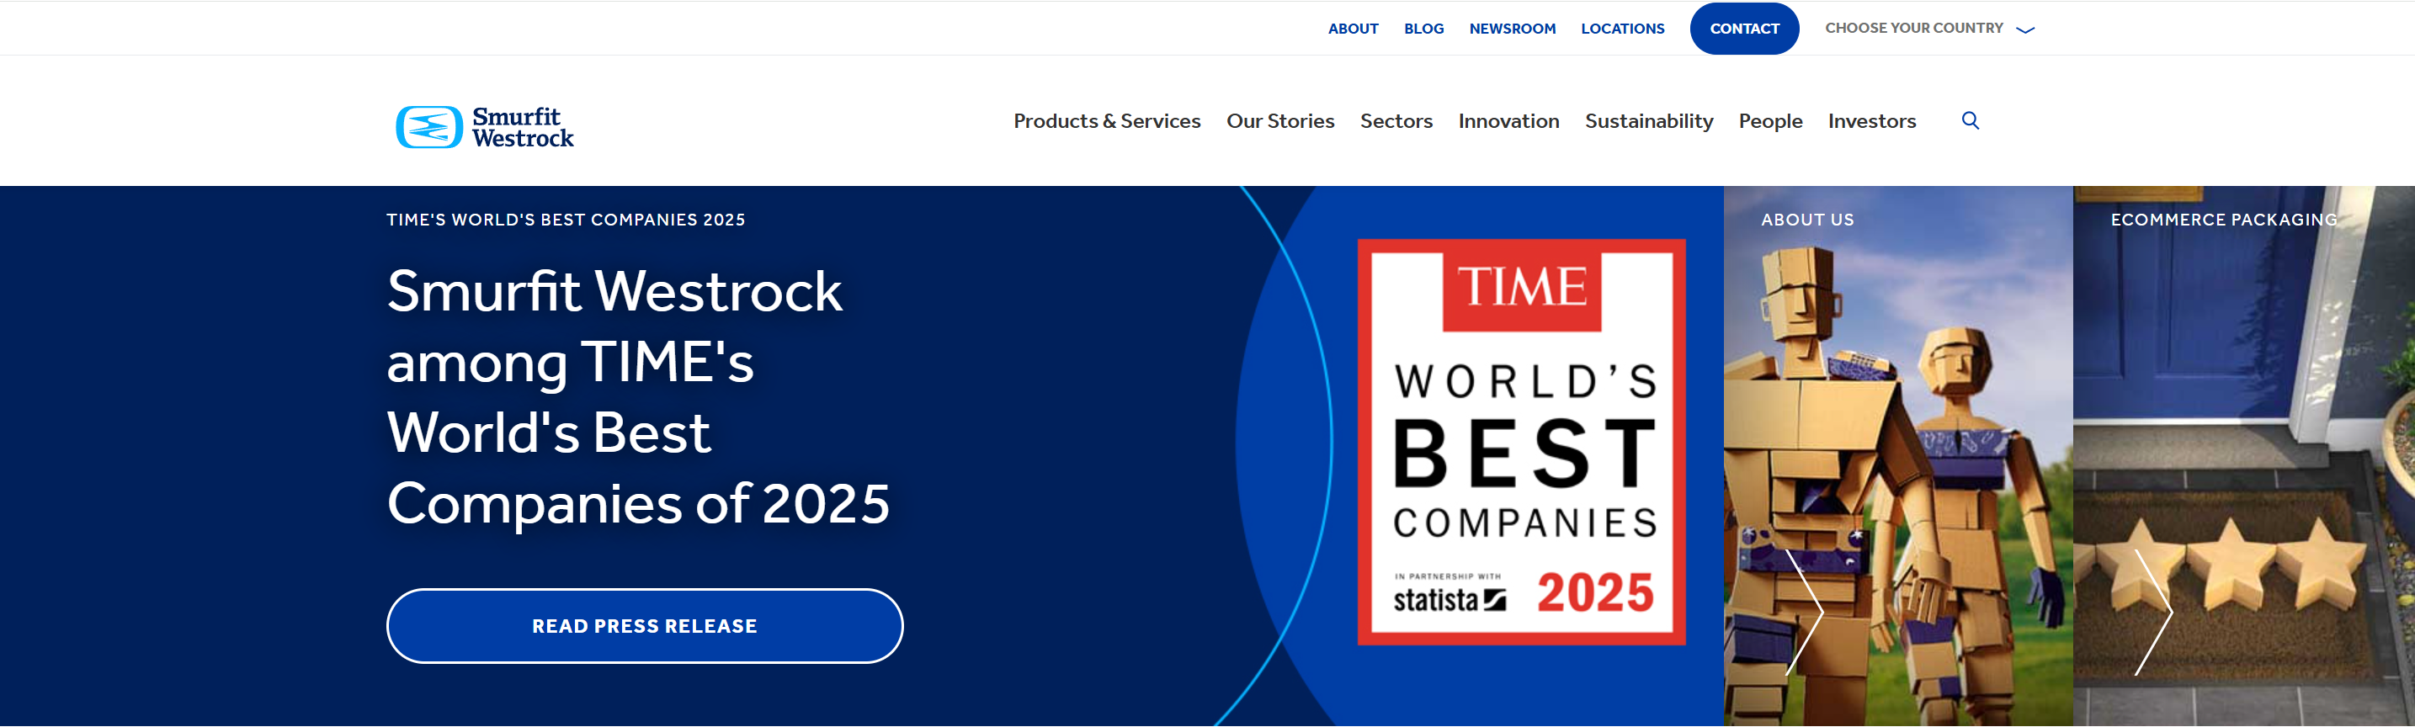Open the Locations link
Viewport: 2415px width, 727px height.
pos(1622,28)
